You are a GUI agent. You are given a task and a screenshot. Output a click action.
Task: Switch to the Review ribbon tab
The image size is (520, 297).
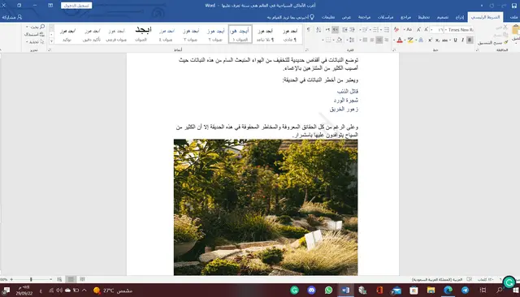point(364,17)
